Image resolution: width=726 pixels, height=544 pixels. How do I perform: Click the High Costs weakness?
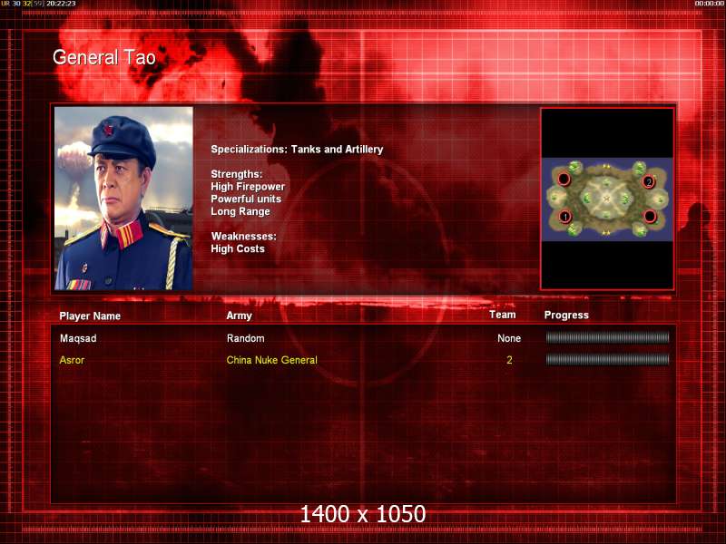[x=238, y=248]
